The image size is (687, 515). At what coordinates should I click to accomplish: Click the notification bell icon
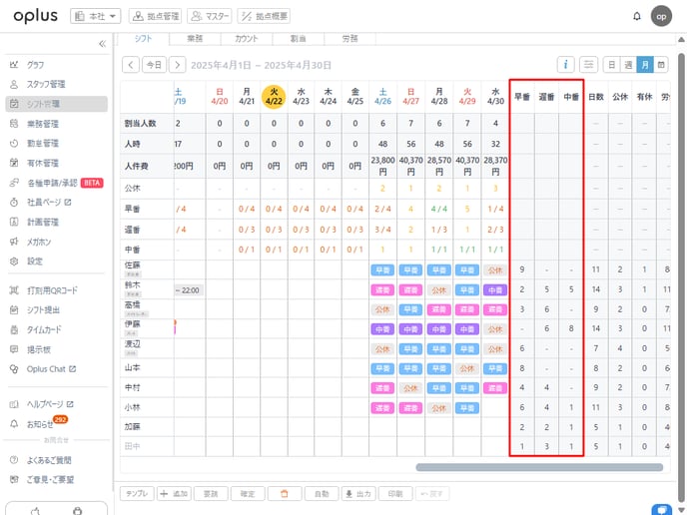[x=637, y=16]
